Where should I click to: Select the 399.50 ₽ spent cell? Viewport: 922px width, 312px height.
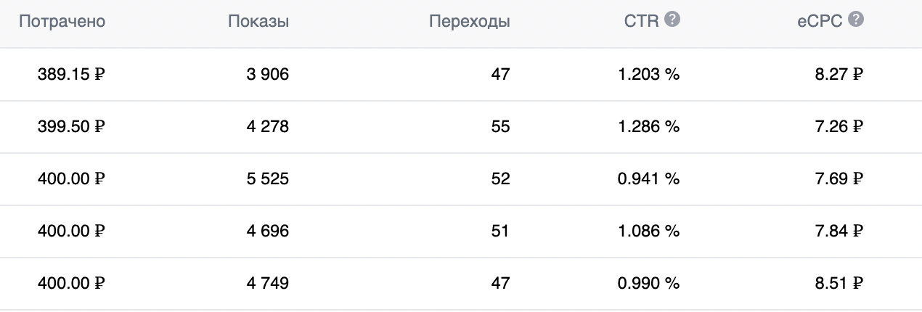click(72, 126)
